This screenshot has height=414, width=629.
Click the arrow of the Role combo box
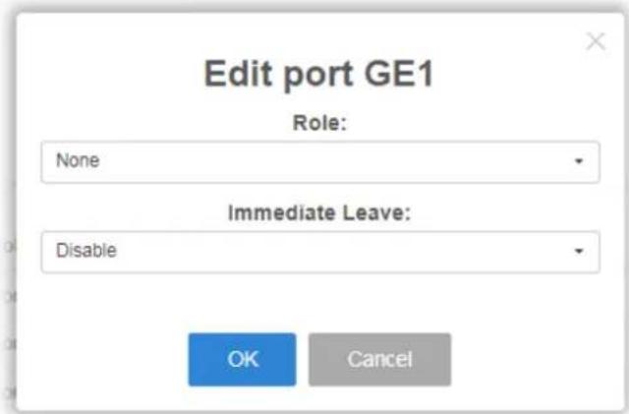[579, 161]
